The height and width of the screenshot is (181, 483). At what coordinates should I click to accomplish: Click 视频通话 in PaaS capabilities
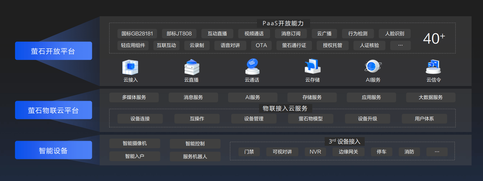tap(254, 34)
